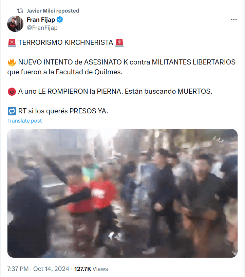
Task: Click the angry red face emoji
Action: point(12,92)
